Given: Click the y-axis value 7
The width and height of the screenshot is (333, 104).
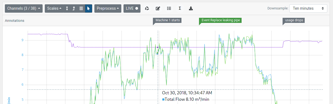Looking at the screenshot, I should [x=23, y=70].
